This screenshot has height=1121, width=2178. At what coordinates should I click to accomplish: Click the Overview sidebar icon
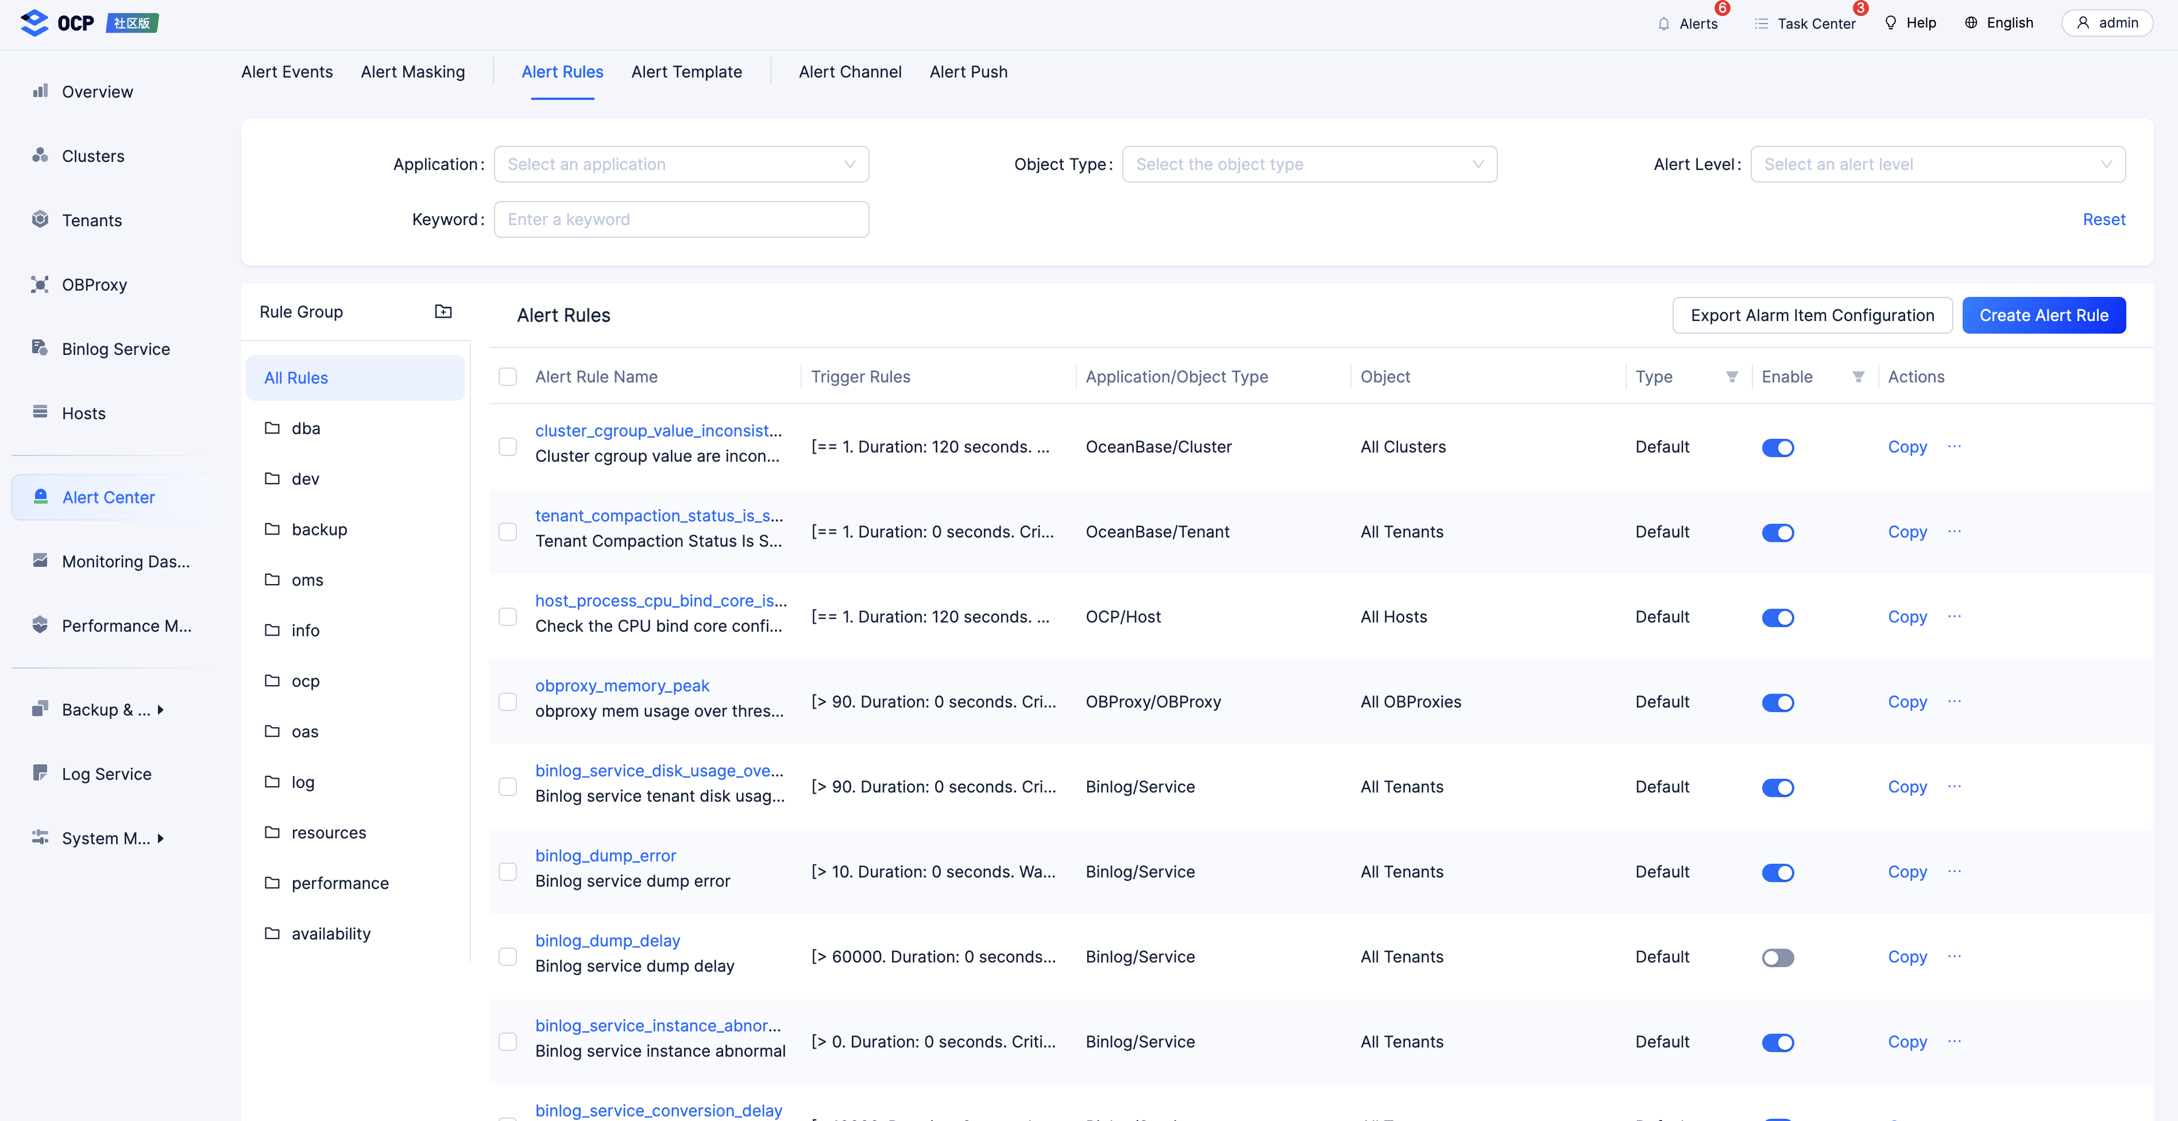(x=40, y=91)
